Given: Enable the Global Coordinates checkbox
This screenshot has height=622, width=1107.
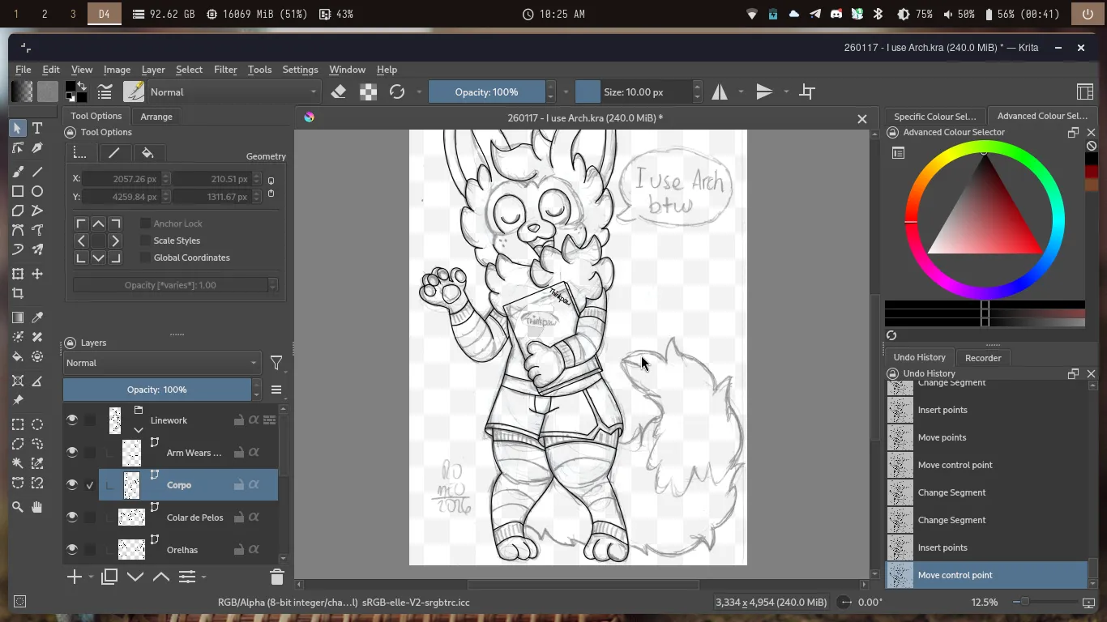Looking at the screenshot, I should tap(146, 258).
